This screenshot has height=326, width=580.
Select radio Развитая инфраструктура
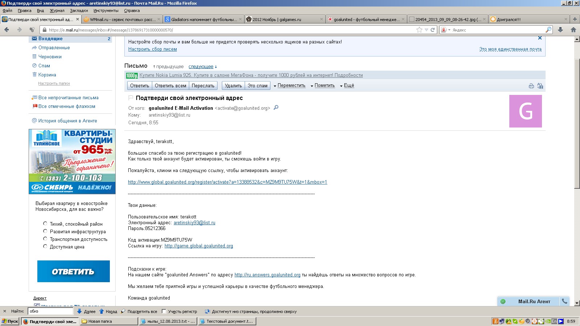(x=45, y=231)
